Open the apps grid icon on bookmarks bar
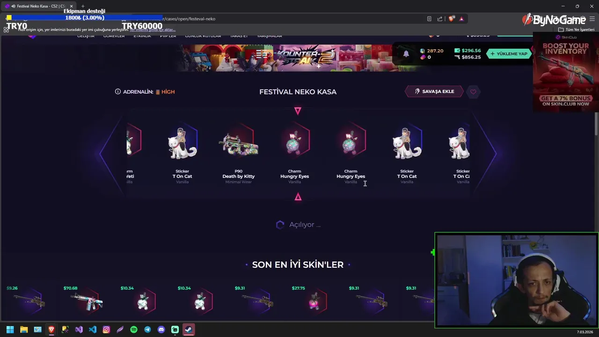This screenshot has height=337, width=599. 6,29
